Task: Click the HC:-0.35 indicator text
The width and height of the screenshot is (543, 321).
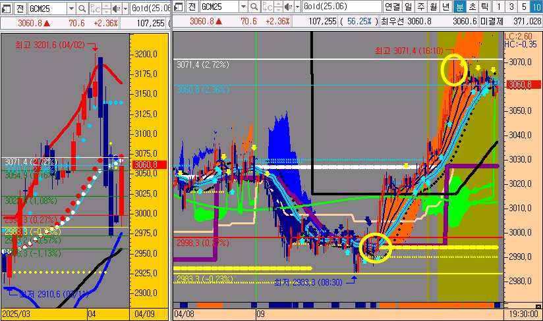Action: pyautogui.click(x=521, y=44)
